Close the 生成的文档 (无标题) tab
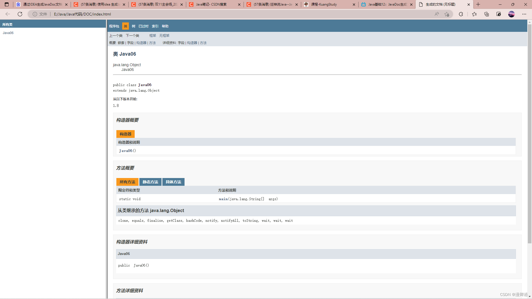Image resolution: width=532 pixels, height=299 pixels. click(469, 4)
